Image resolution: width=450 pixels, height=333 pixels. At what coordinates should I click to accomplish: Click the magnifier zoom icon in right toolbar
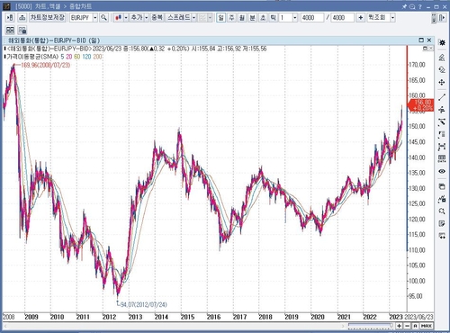(442, 211)
